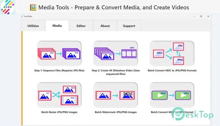This screenshot has width=220, height=126.
Task: Switch to the Editor tab
Action: pyautogui.click(x=81, y=26)
